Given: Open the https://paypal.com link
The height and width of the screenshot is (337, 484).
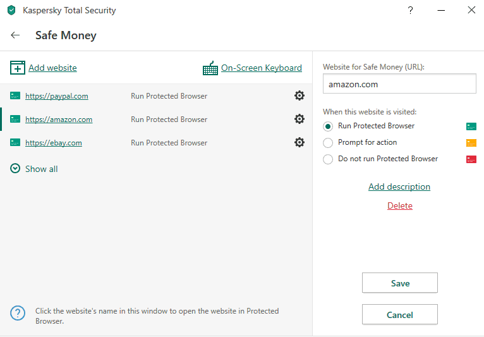Looking at the screenshot, I should point(57,96).
